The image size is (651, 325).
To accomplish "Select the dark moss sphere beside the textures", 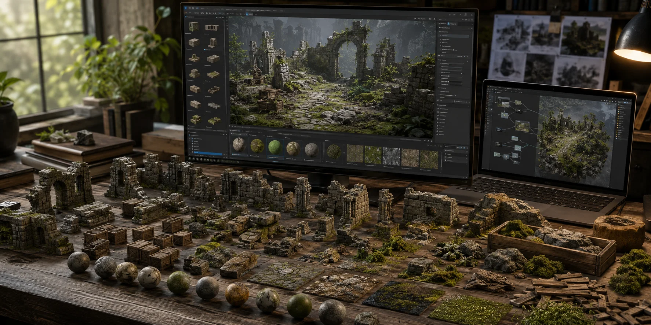I will [x=334, y=152].
